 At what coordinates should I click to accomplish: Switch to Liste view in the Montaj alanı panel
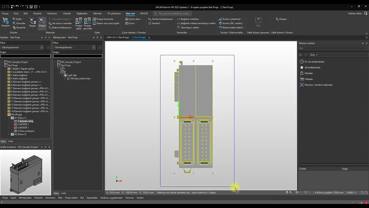(63, 193)
